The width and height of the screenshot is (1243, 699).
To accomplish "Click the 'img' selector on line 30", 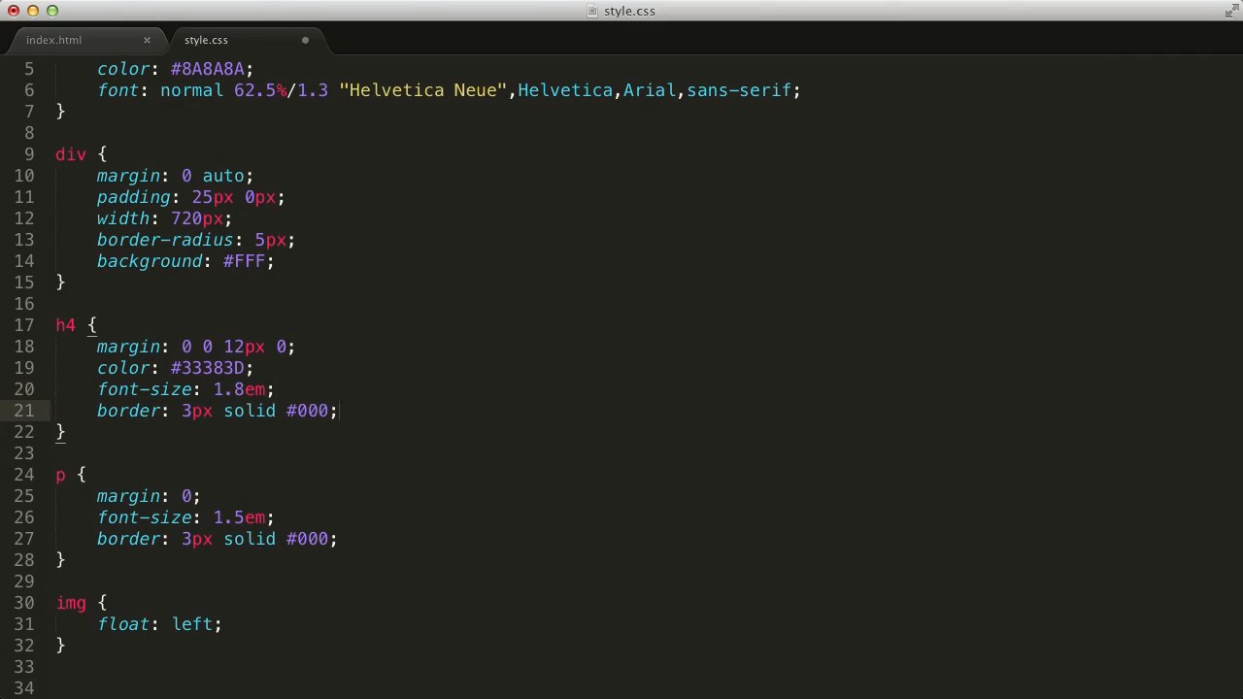I will (71, 603).
